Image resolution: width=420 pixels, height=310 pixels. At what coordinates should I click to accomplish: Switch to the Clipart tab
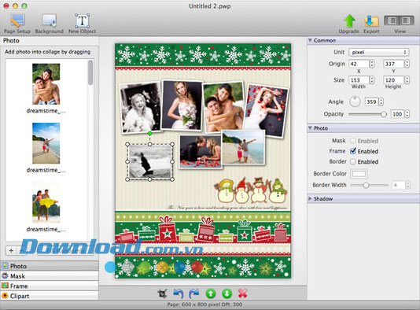point(50,296)
